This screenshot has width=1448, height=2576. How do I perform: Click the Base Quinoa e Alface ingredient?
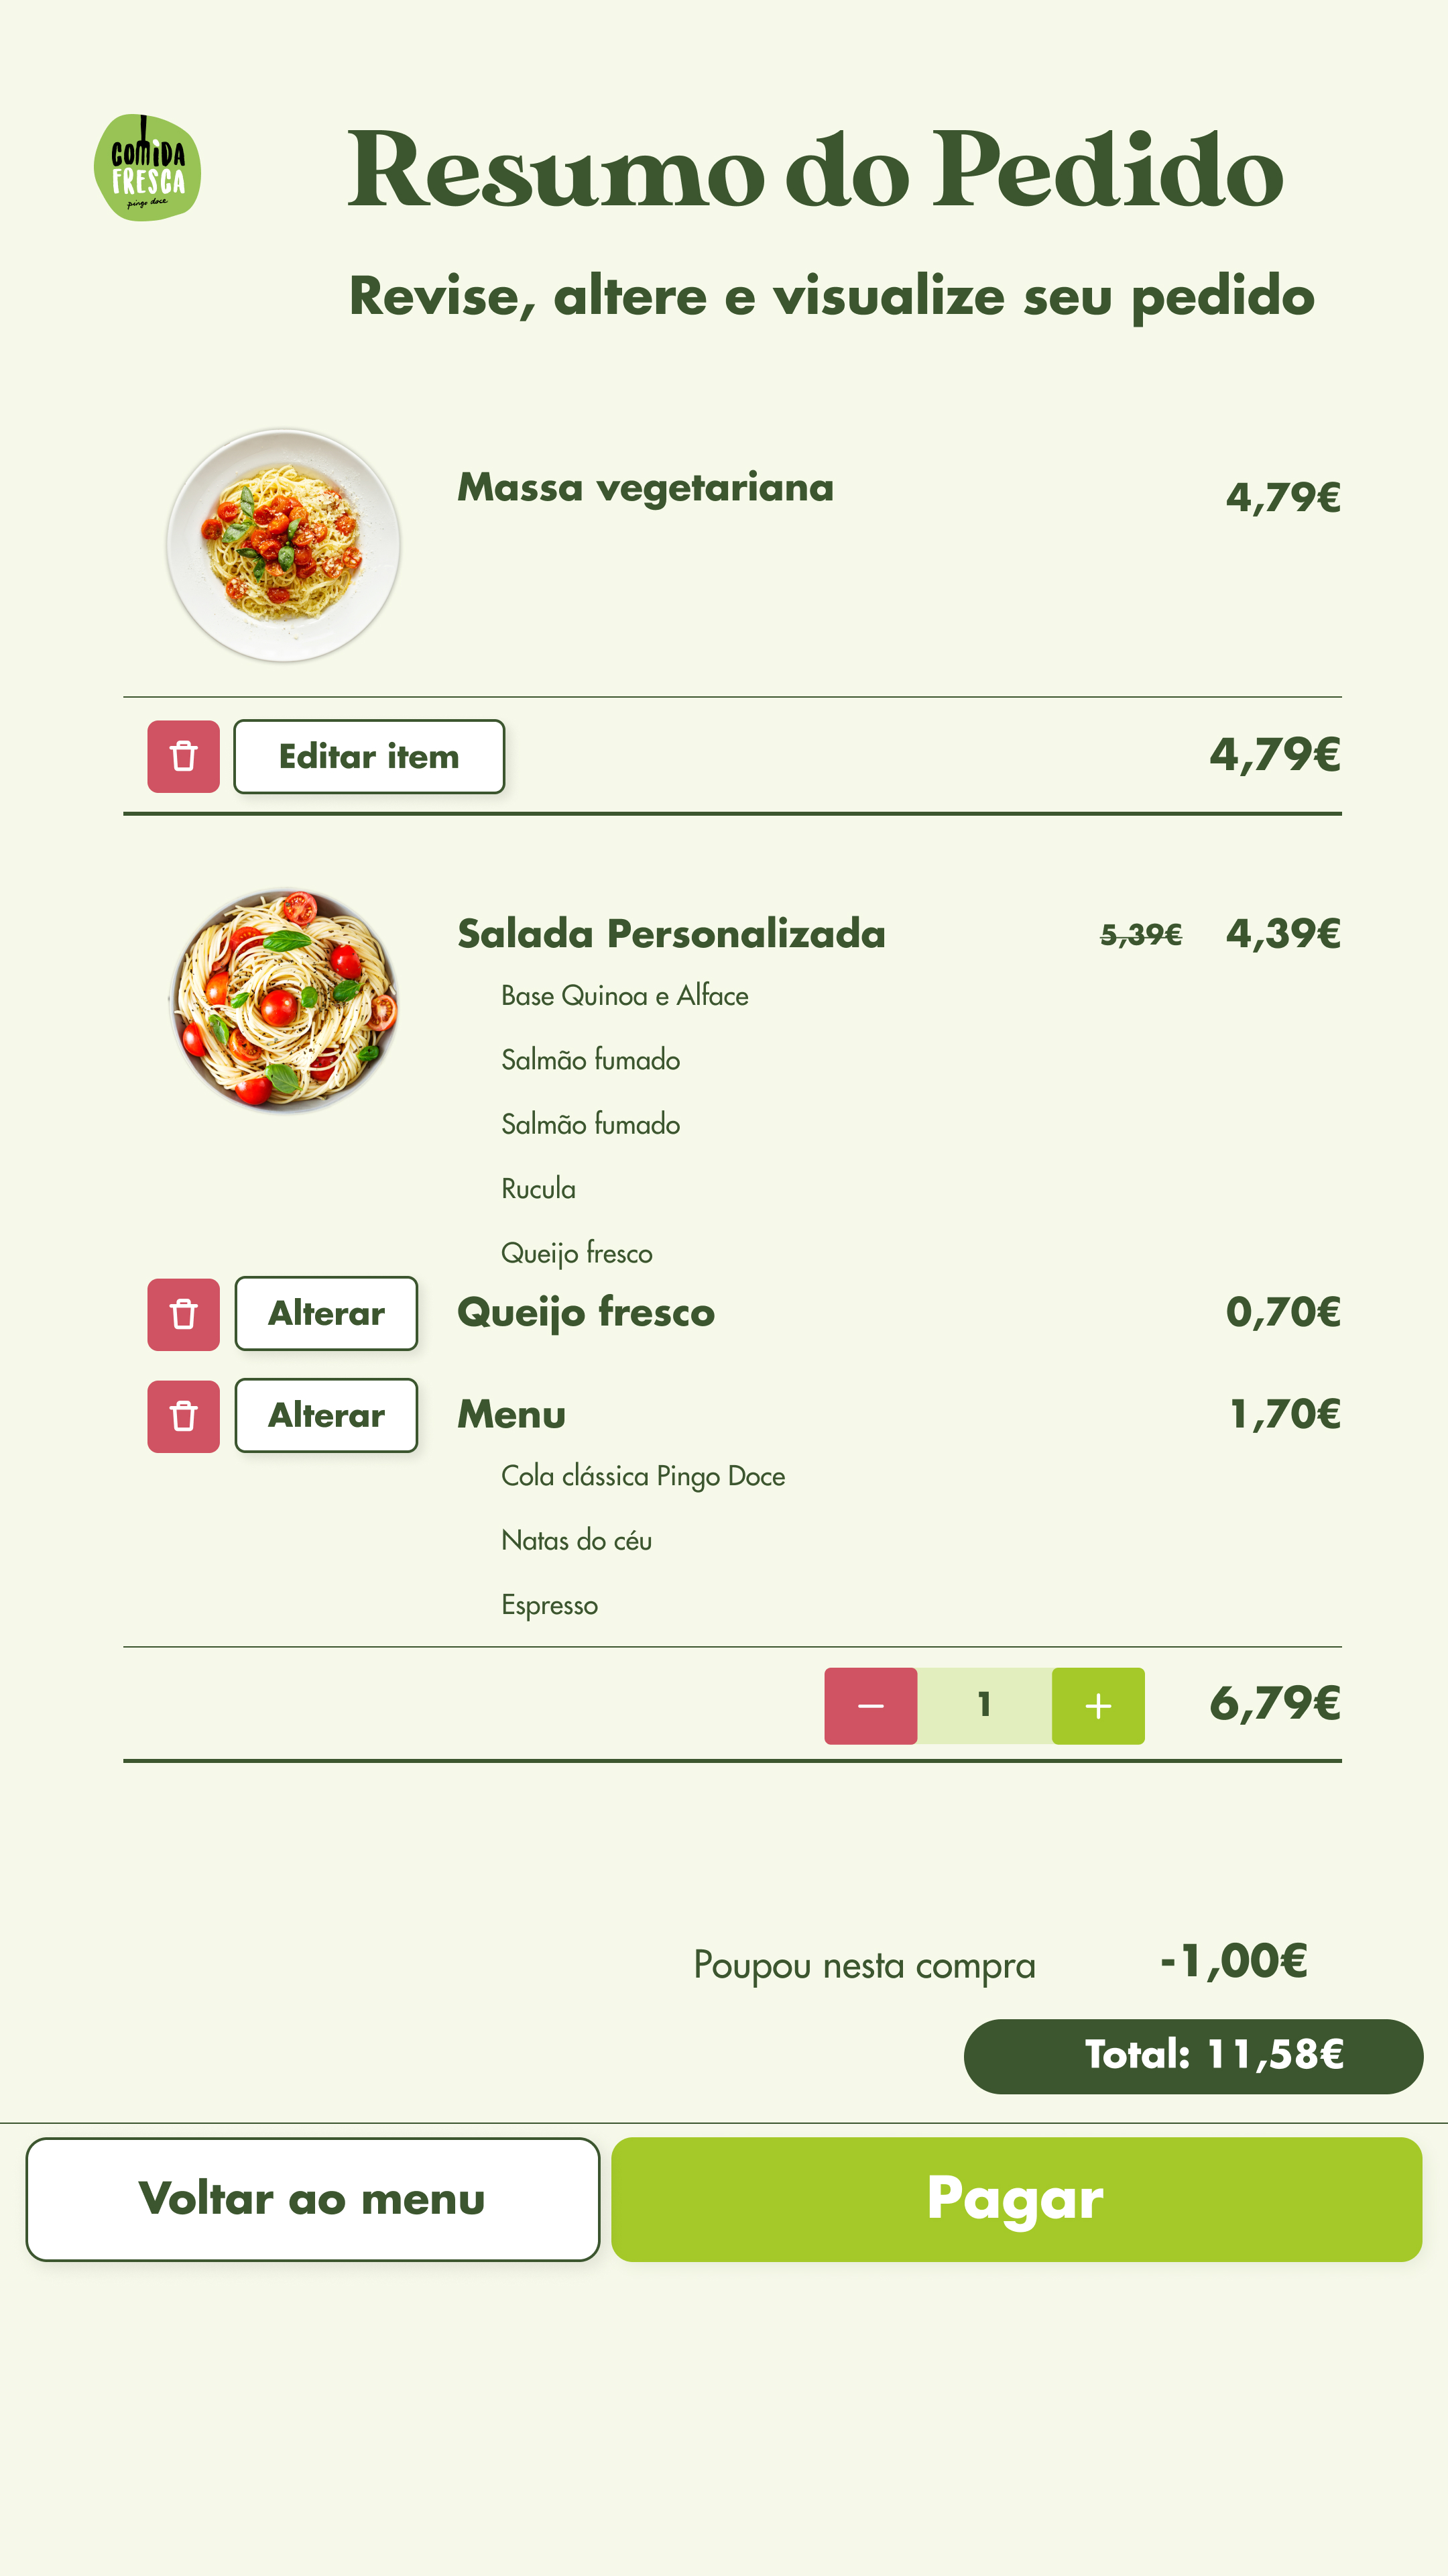coord(625,996)
